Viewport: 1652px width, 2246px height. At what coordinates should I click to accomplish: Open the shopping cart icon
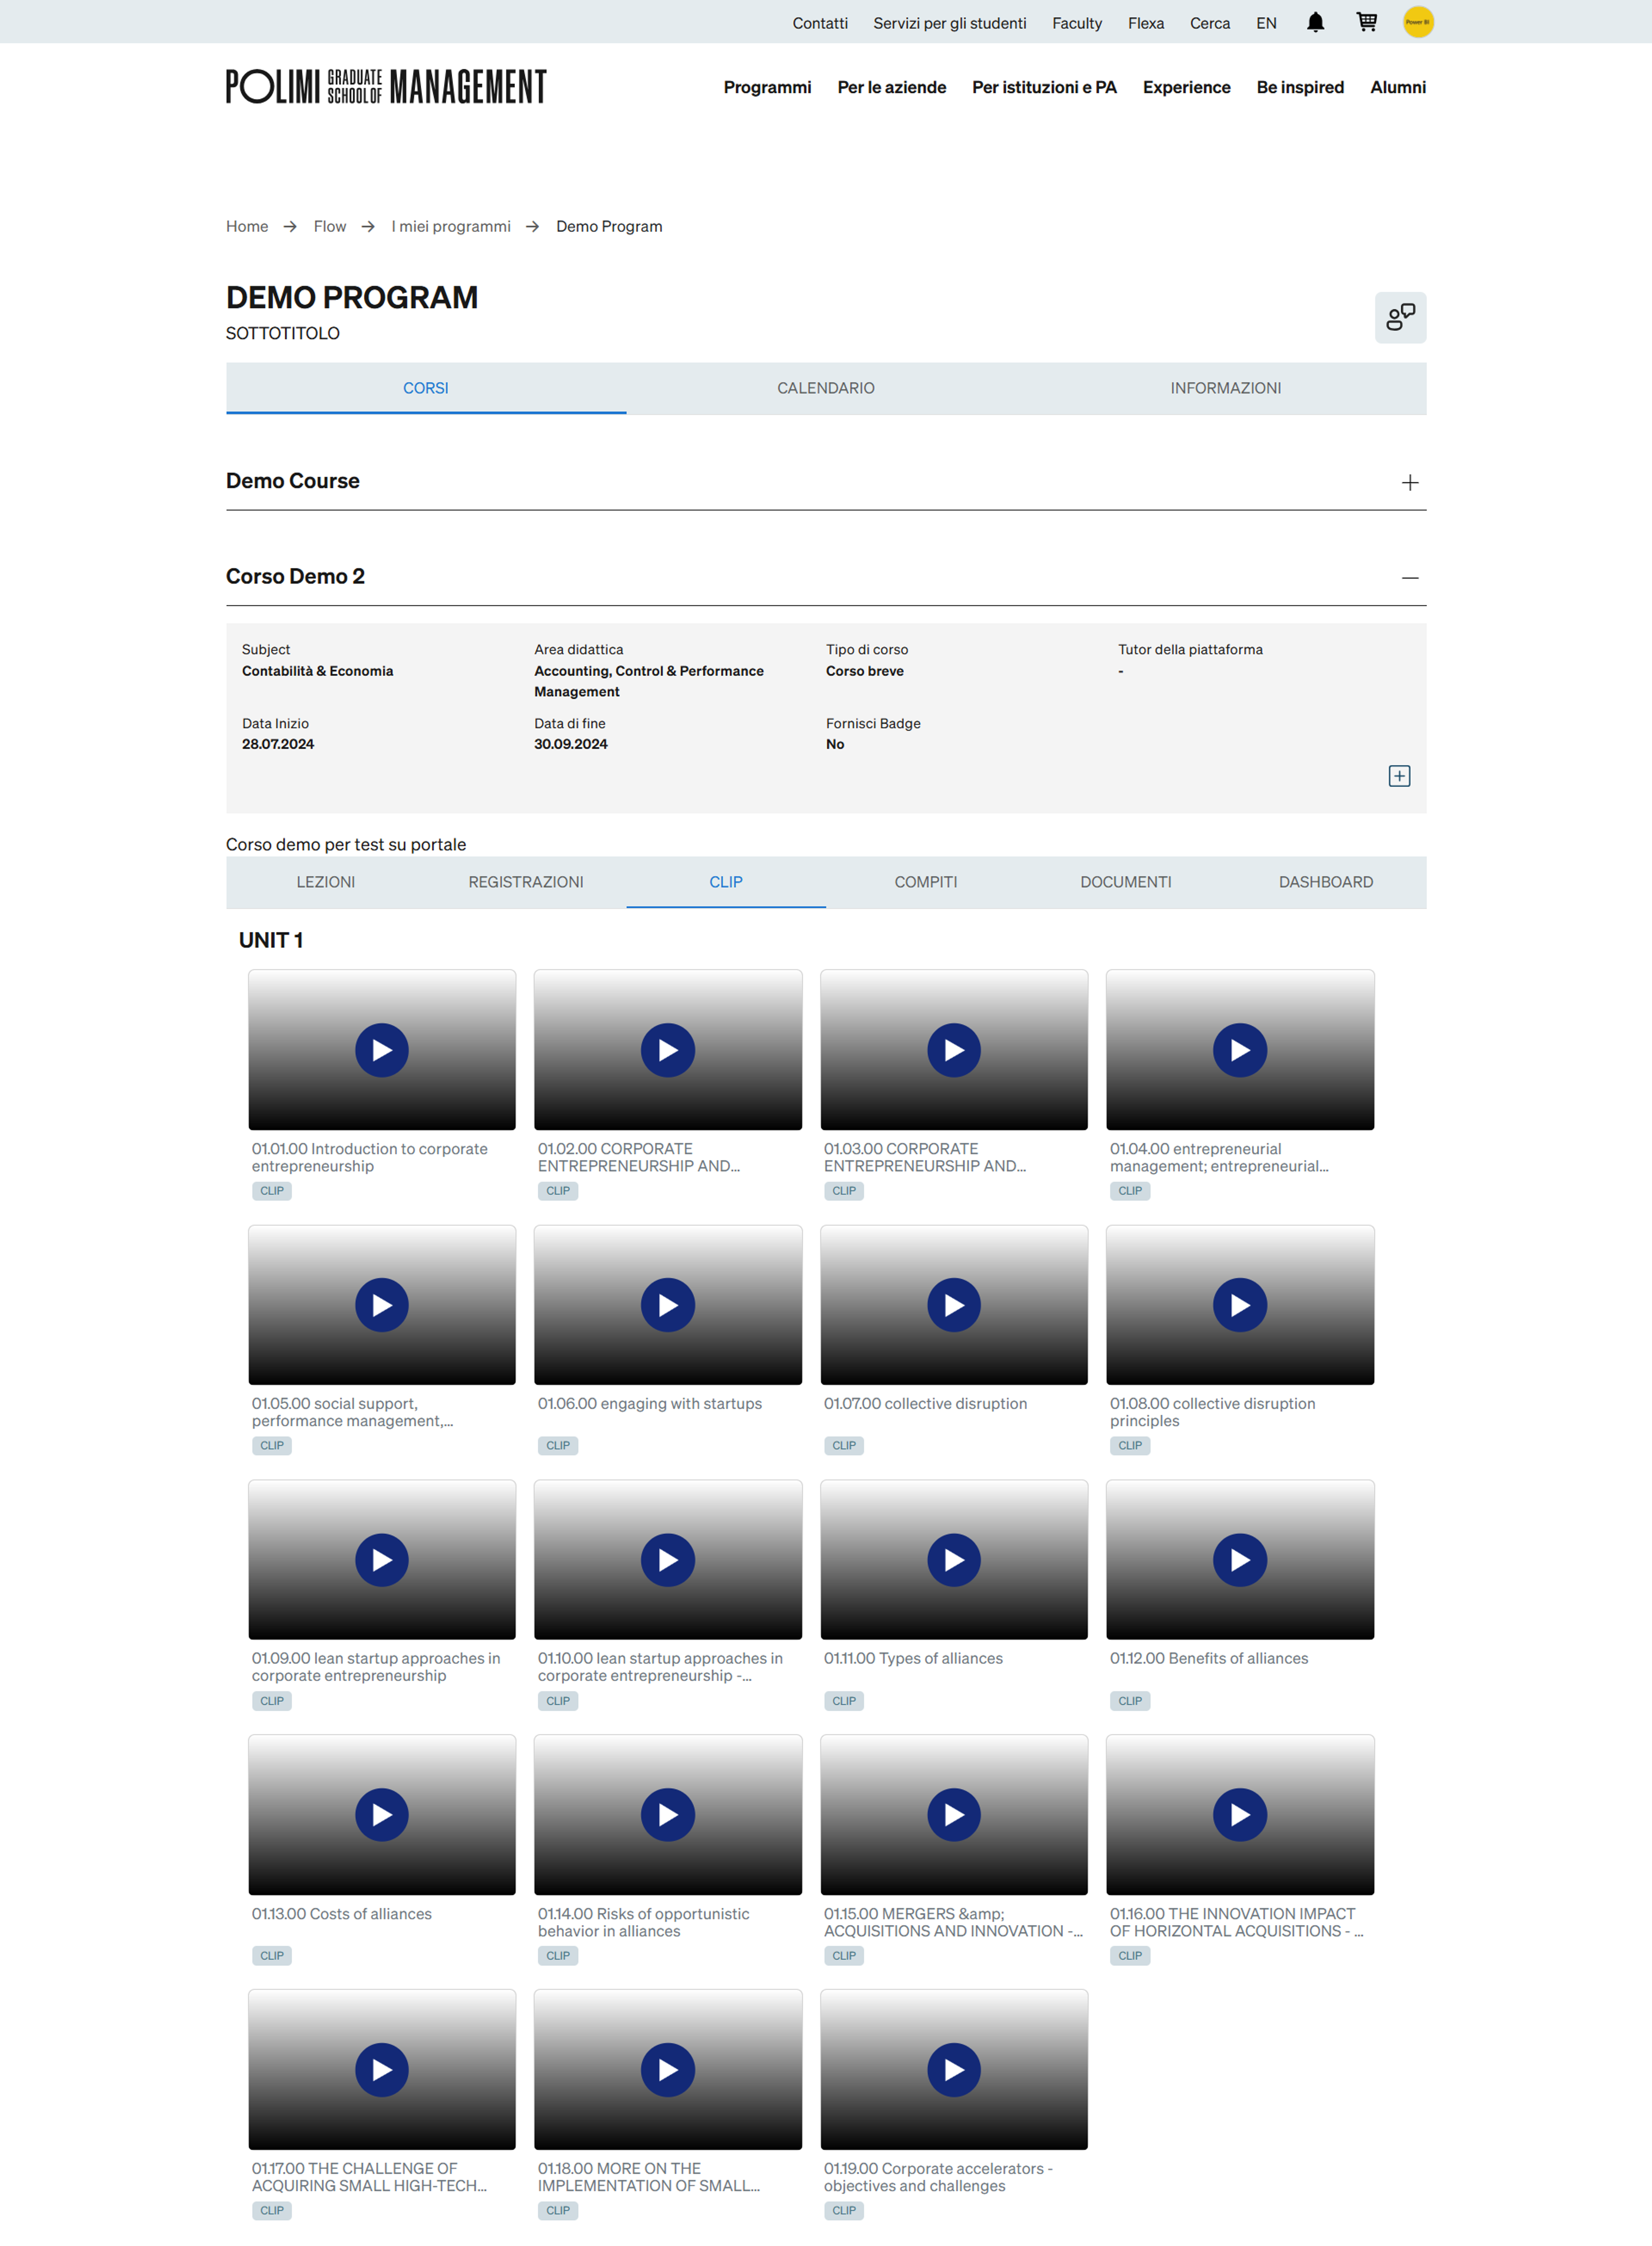tap(1366, 22)
